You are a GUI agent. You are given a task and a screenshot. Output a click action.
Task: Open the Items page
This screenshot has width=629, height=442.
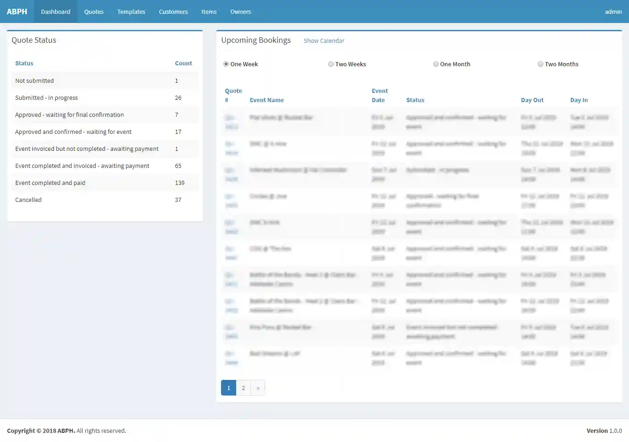point(209,11)
